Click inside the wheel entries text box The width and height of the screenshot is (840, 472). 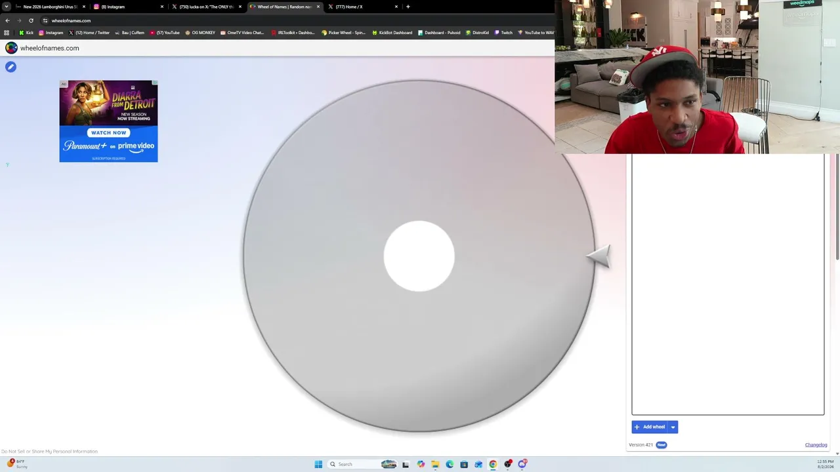(727, 285)
